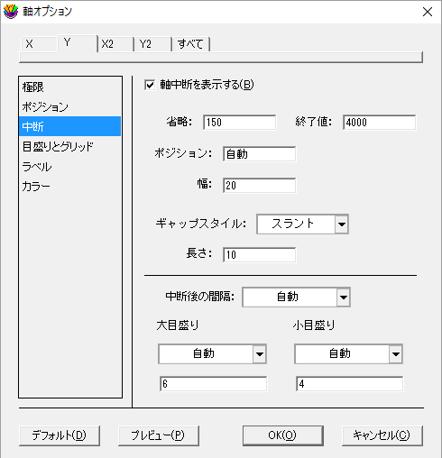Confirm with the OK(O) button
442x458 pixels.
coord(283,435)
